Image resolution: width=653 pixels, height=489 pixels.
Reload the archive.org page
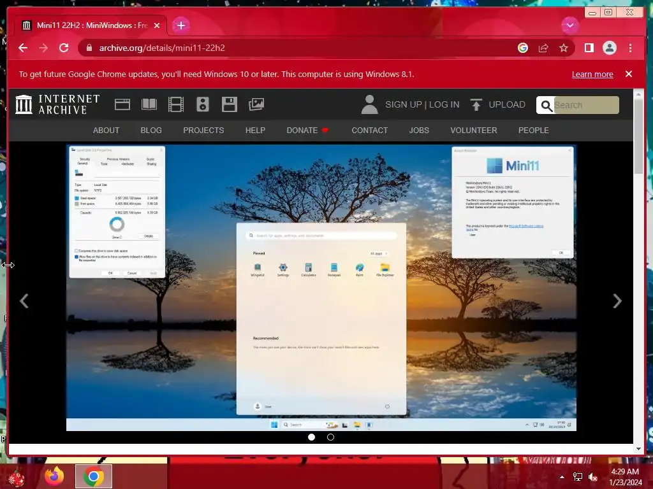[64, 48]
